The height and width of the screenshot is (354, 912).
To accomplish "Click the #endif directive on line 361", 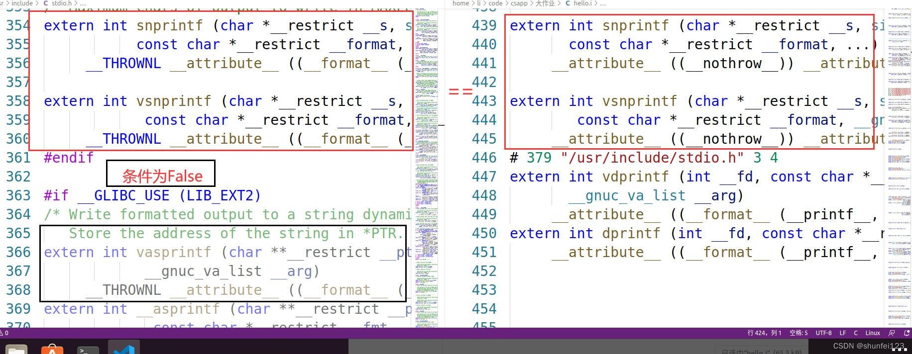I will [x=69, y=158].
